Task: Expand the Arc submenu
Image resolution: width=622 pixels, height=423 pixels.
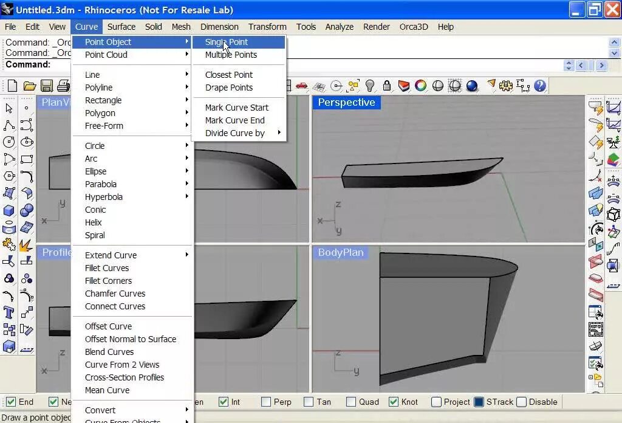Action: (132, 159)
